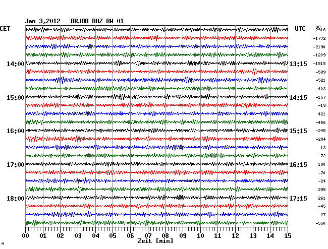Click minute tick label "02"
The width and height of the screenshot is (328, 249).
[x=60, y=235]
